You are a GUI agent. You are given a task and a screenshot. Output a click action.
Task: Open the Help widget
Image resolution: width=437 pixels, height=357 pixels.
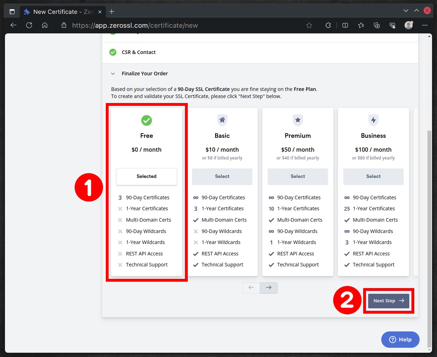tap(400, 340)
